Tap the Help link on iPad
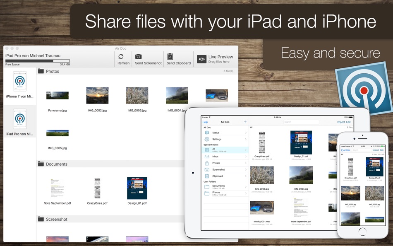This screenshot has width=393, height=246. (205, 122)
